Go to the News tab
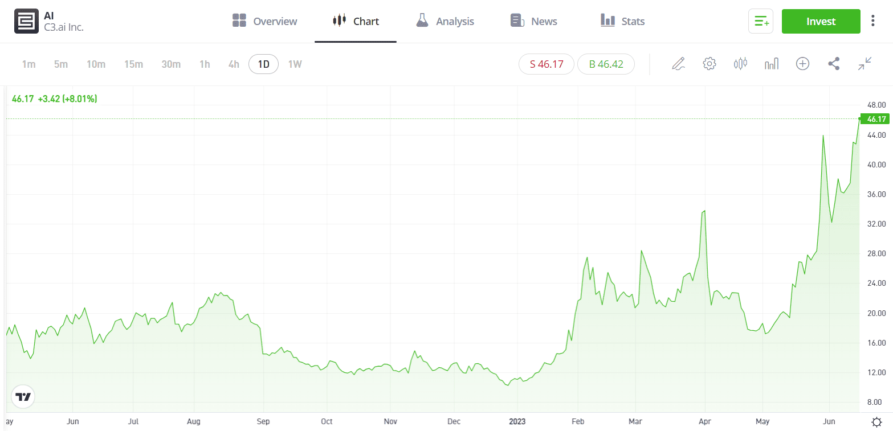Viewport: 893px width, 431px height. 534,22
